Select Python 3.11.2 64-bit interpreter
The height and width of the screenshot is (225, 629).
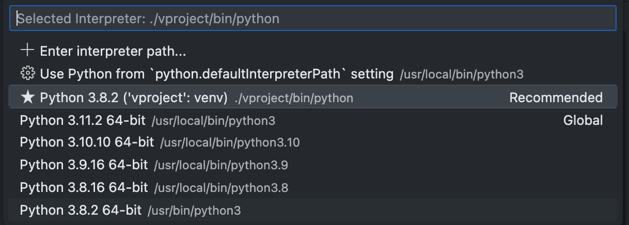(313, 121)
